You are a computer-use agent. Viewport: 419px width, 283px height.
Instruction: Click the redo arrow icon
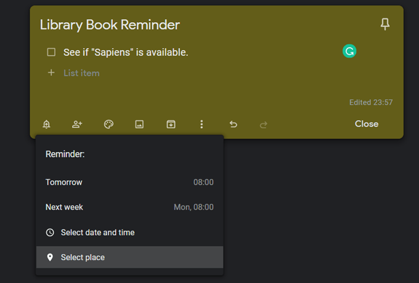pos(264,124)
